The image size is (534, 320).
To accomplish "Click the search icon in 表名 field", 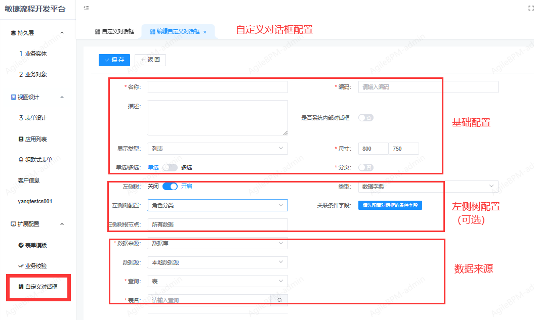I will coord(279,300).
